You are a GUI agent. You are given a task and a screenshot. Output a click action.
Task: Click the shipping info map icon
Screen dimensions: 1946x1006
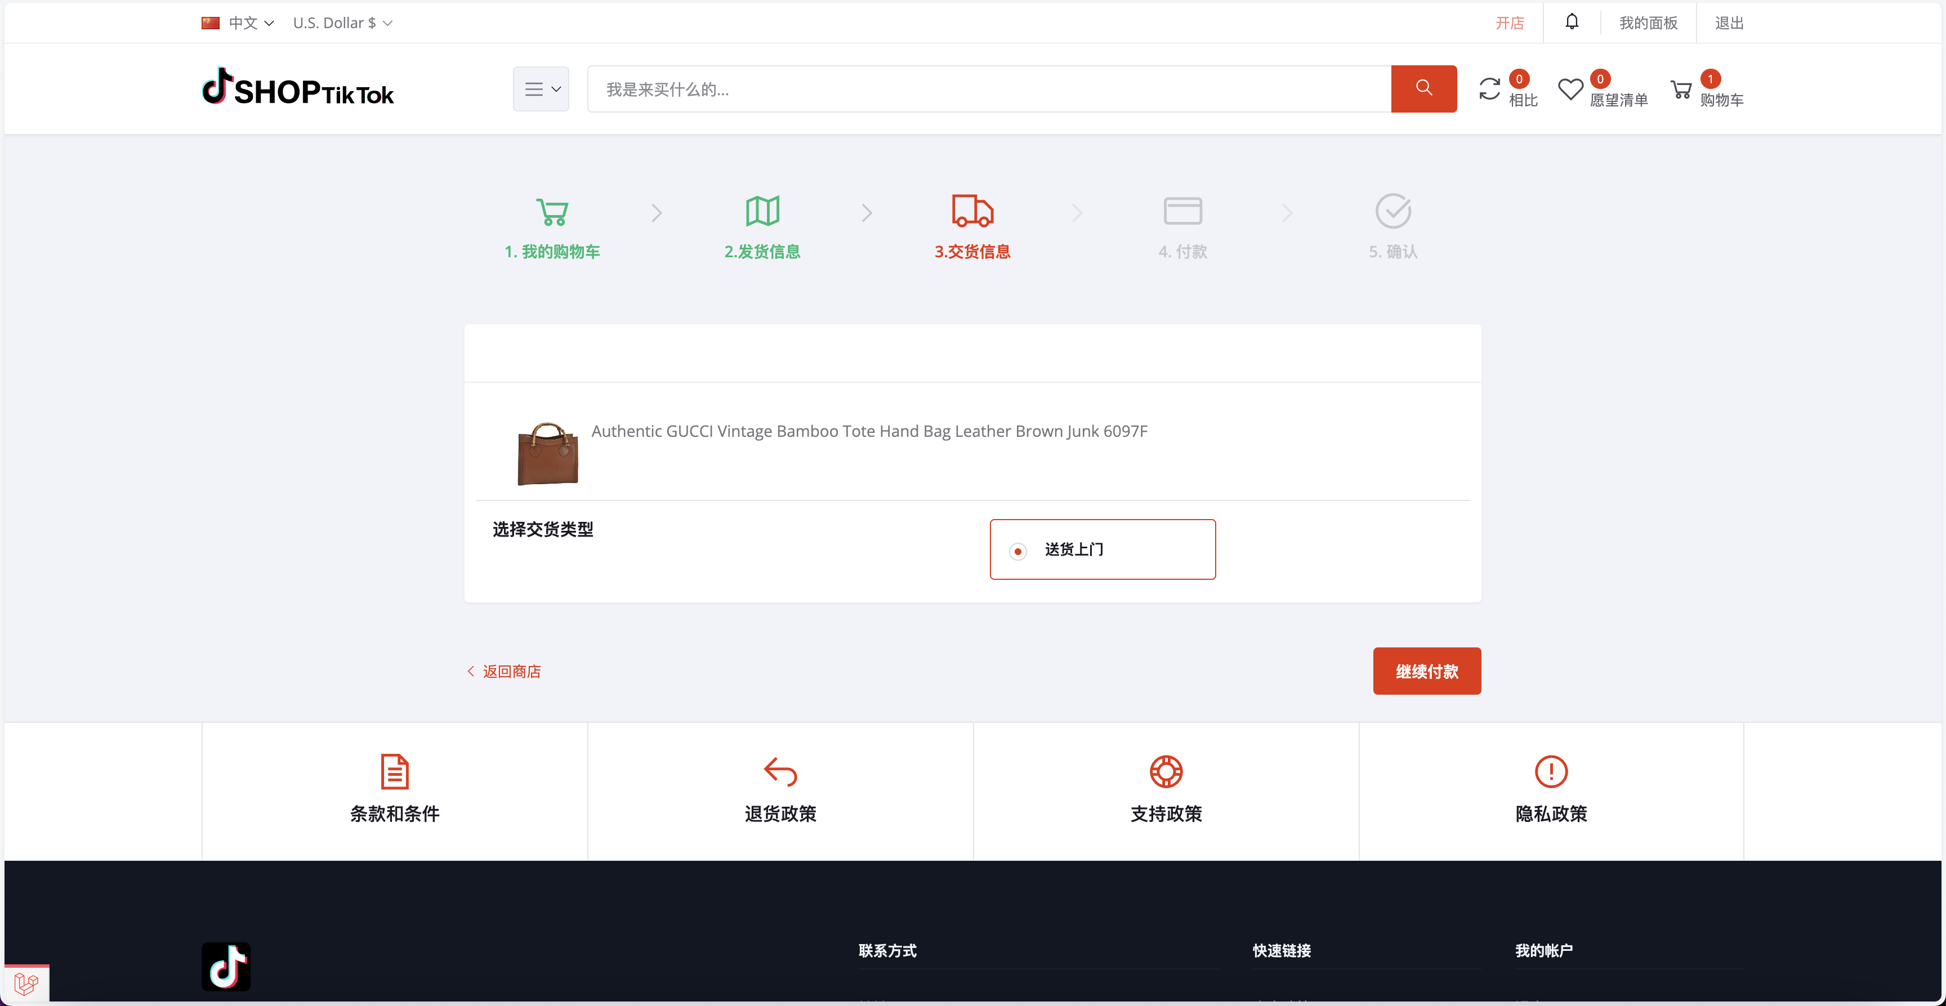point(762,211)
